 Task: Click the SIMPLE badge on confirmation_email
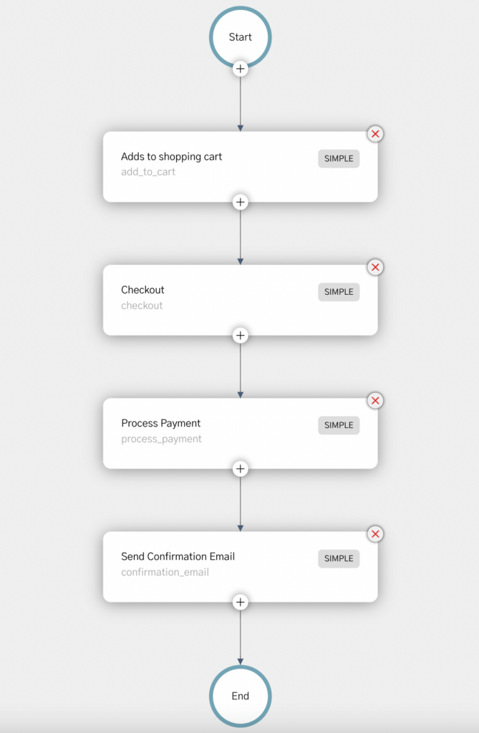coord(339,558)
